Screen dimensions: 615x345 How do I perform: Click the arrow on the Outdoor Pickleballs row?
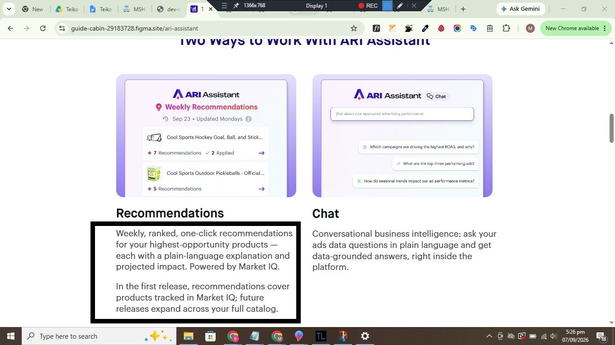pyautogui.click(x=262, y=189)
